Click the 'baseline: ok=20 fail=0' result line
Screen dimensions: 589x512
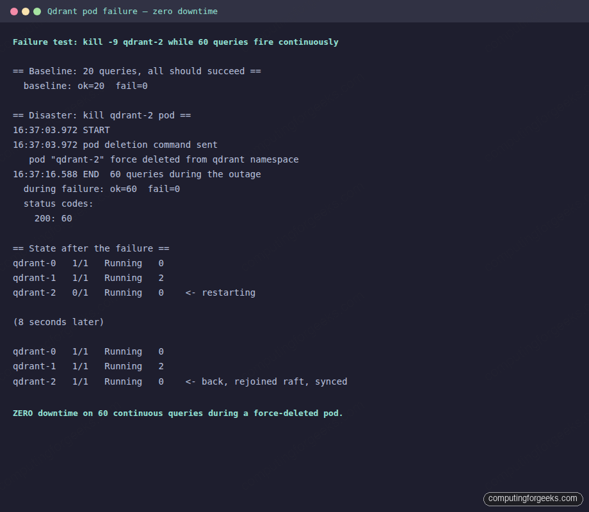pyautogui.click(x=85, y=86)
